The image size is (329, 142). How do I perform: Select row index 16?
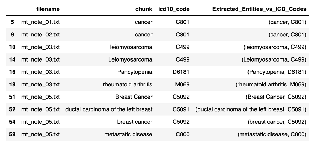point(12,72)
